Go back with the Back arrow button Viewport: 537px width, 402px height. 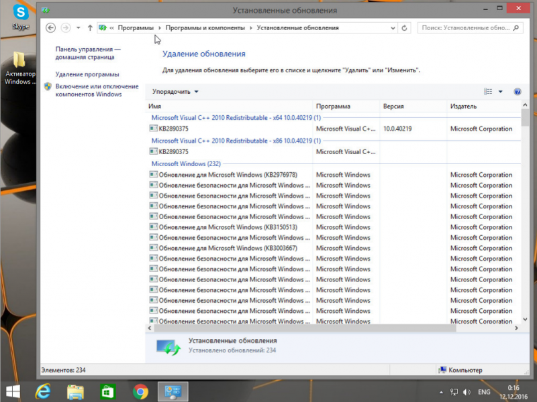pyautogui.click(x=51, y=27)
